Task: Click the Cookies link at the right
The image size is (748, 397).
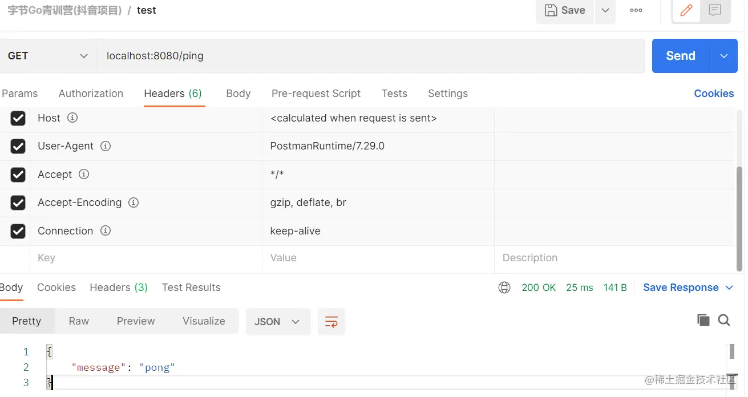Action: click(714, 94)
